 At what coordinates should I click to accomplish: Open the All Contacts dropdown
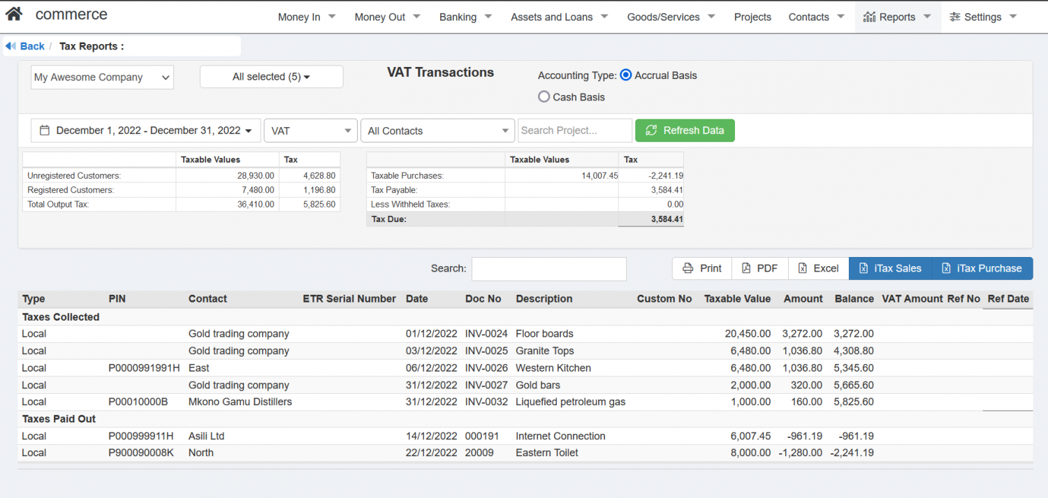click(x=438, y=131)
